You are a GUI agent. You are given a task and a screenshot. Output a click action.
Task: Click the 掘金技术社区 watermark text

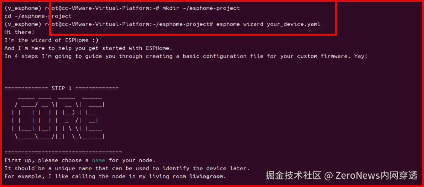pyautogui.click(x=293, y=175)
